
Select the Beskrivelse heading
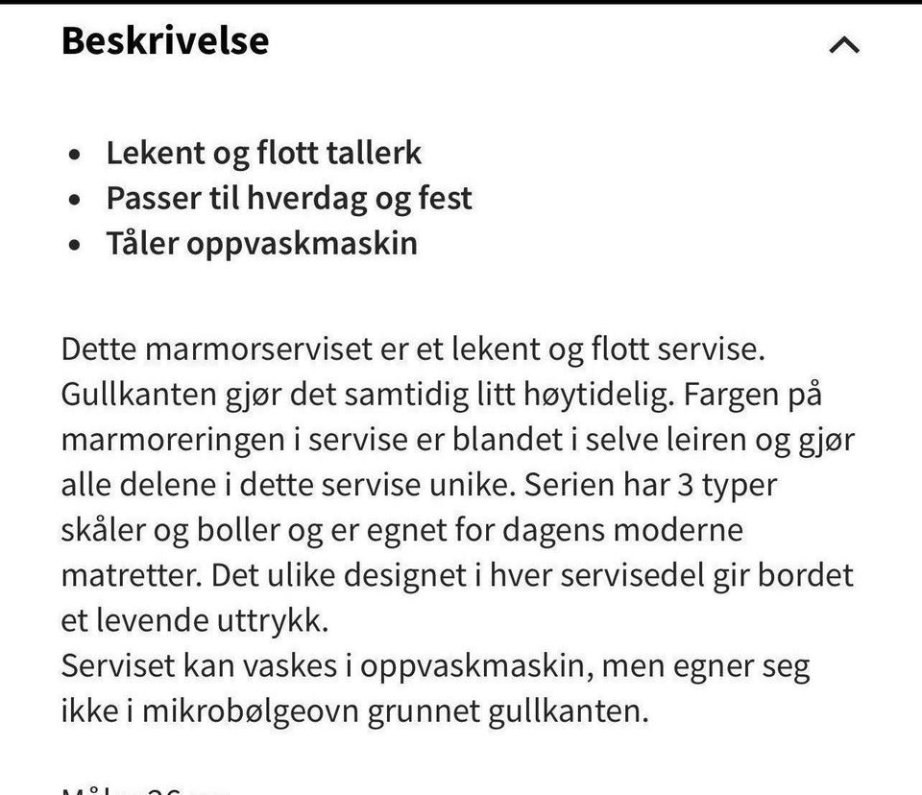pyautogui.click(x=163, y=40)
